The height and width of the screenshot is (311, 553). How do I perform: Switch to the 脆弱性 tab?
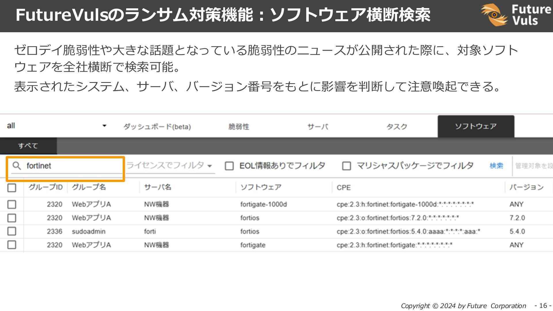[x=238, y=127]
